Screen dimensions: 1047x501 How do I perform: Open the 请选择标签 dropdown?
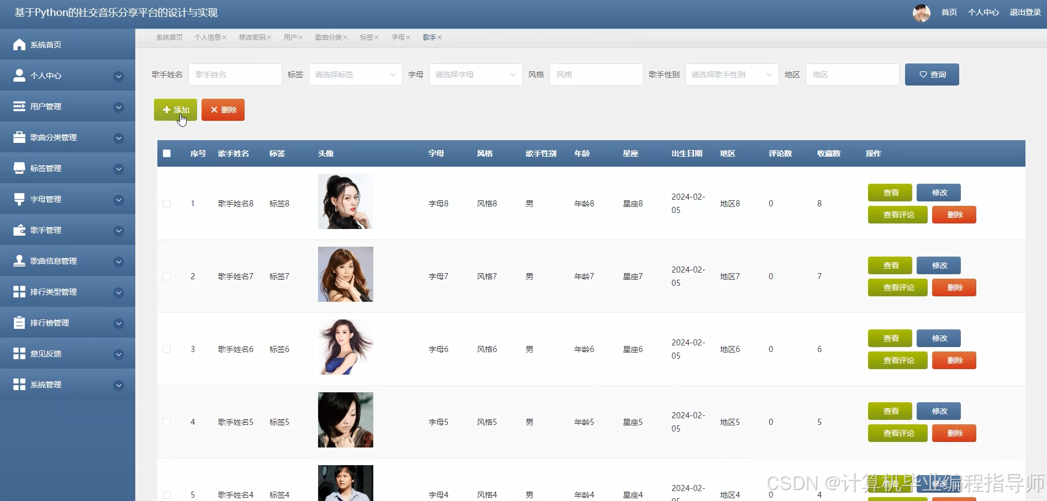[355, 74]
